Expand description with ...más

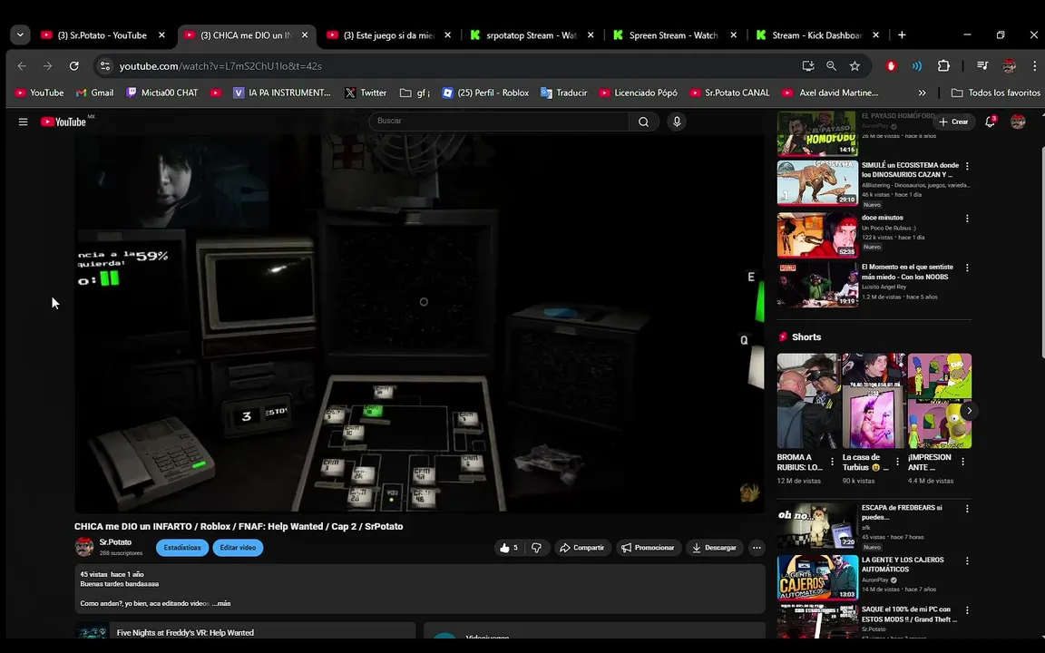click(221, 603)
